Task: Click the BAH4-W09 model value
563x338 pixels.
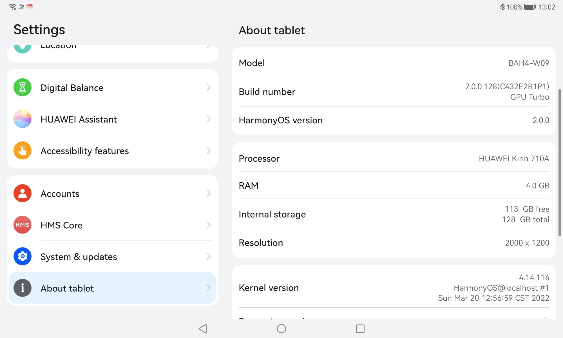Action: [x=529, y=63]
